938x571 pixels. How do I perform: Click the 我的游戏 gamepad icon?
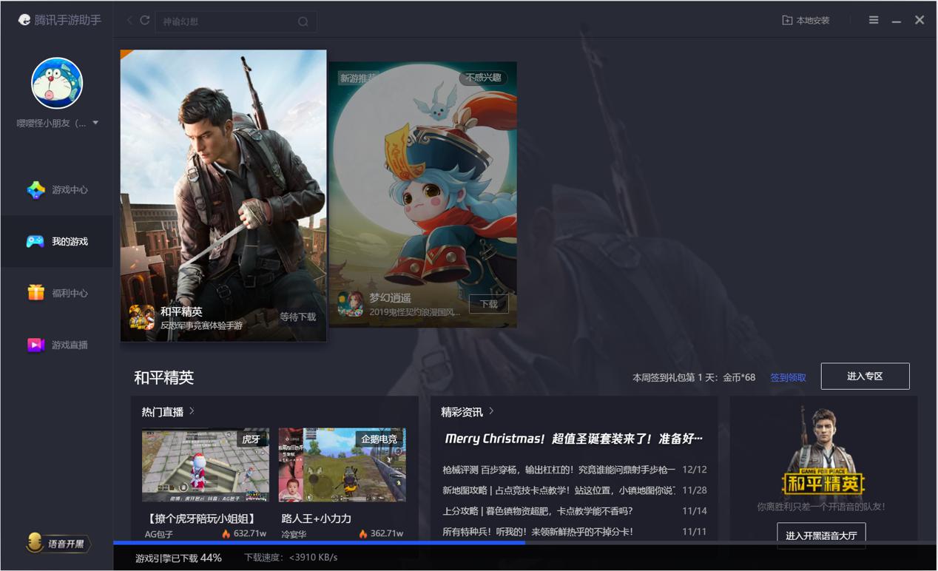coord(36,242)
